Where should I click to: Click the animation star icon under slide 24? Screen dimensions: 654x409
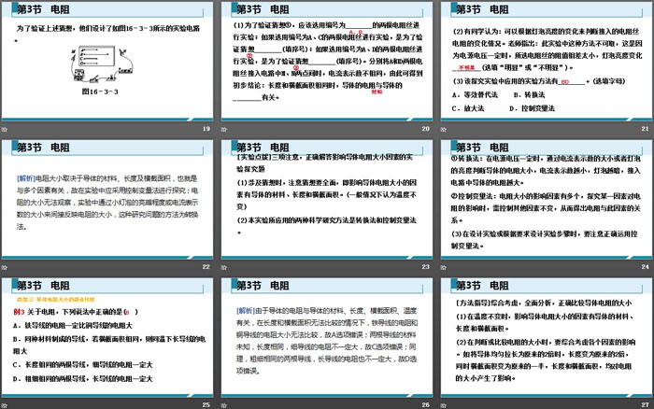pos(444,265)
